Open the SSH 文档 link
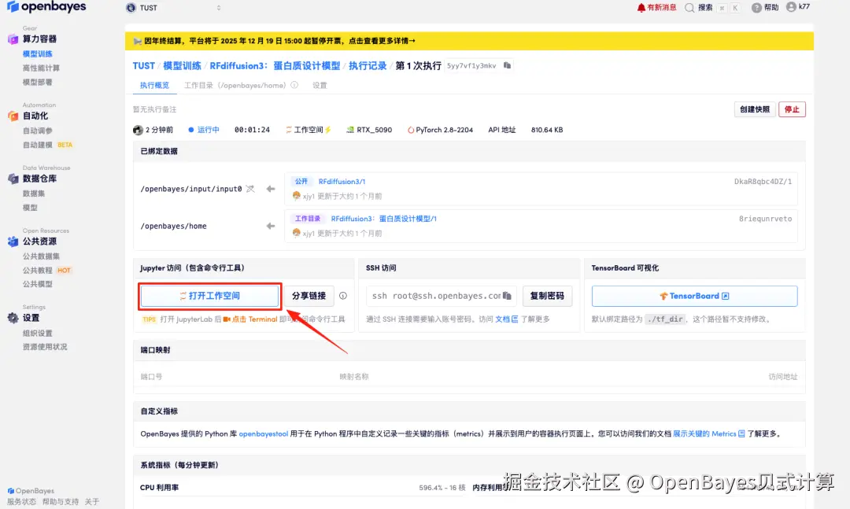This screenshot has width=850, height=509. click(506, 319)
